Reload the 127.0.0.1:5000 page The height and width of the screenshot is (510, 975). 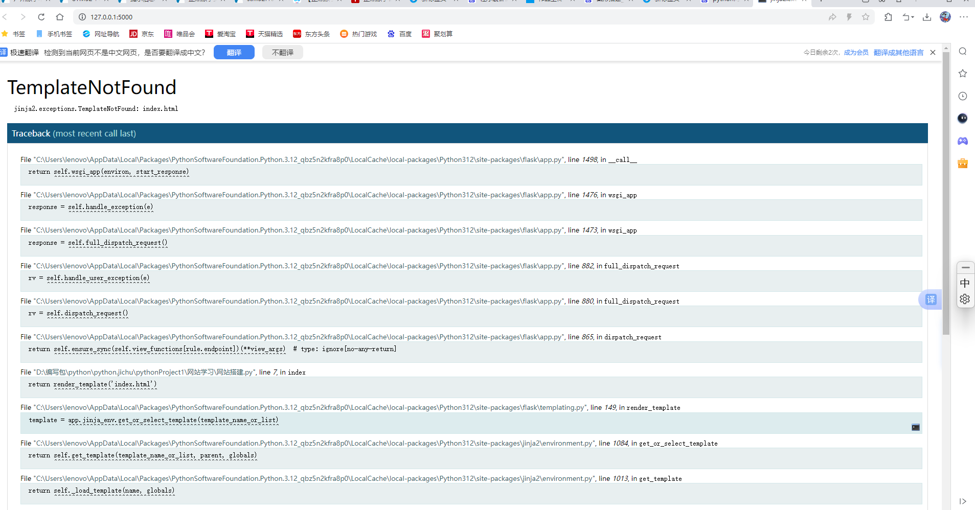click(41, 17)
